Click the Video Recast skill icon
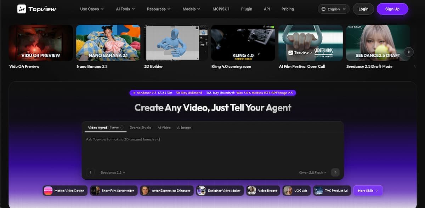Viewport: 425px width, 208px height. 251,191
